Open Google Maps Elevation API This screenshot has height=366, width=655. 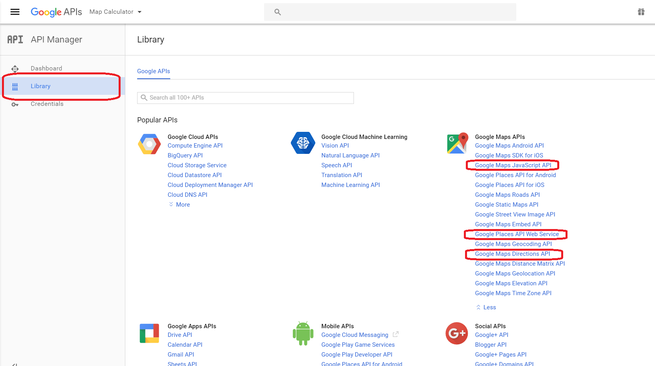511,283
